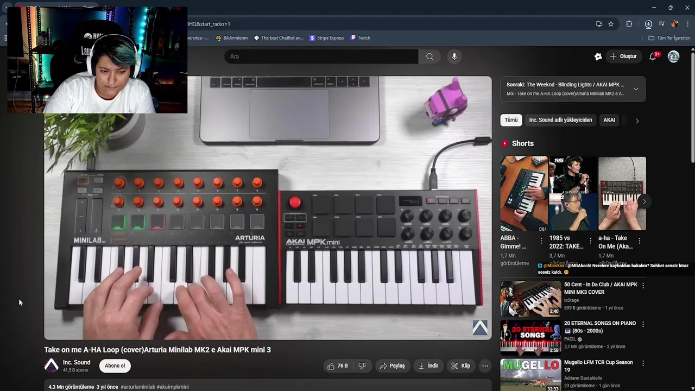Open the 20 ETERNAL SONGS ON PIANO thumbnail
Screen dimensions: 695x391
(x=530, y=337)
